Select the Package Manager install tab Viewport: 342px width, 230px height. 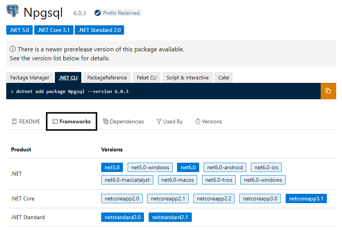point(30,77)
